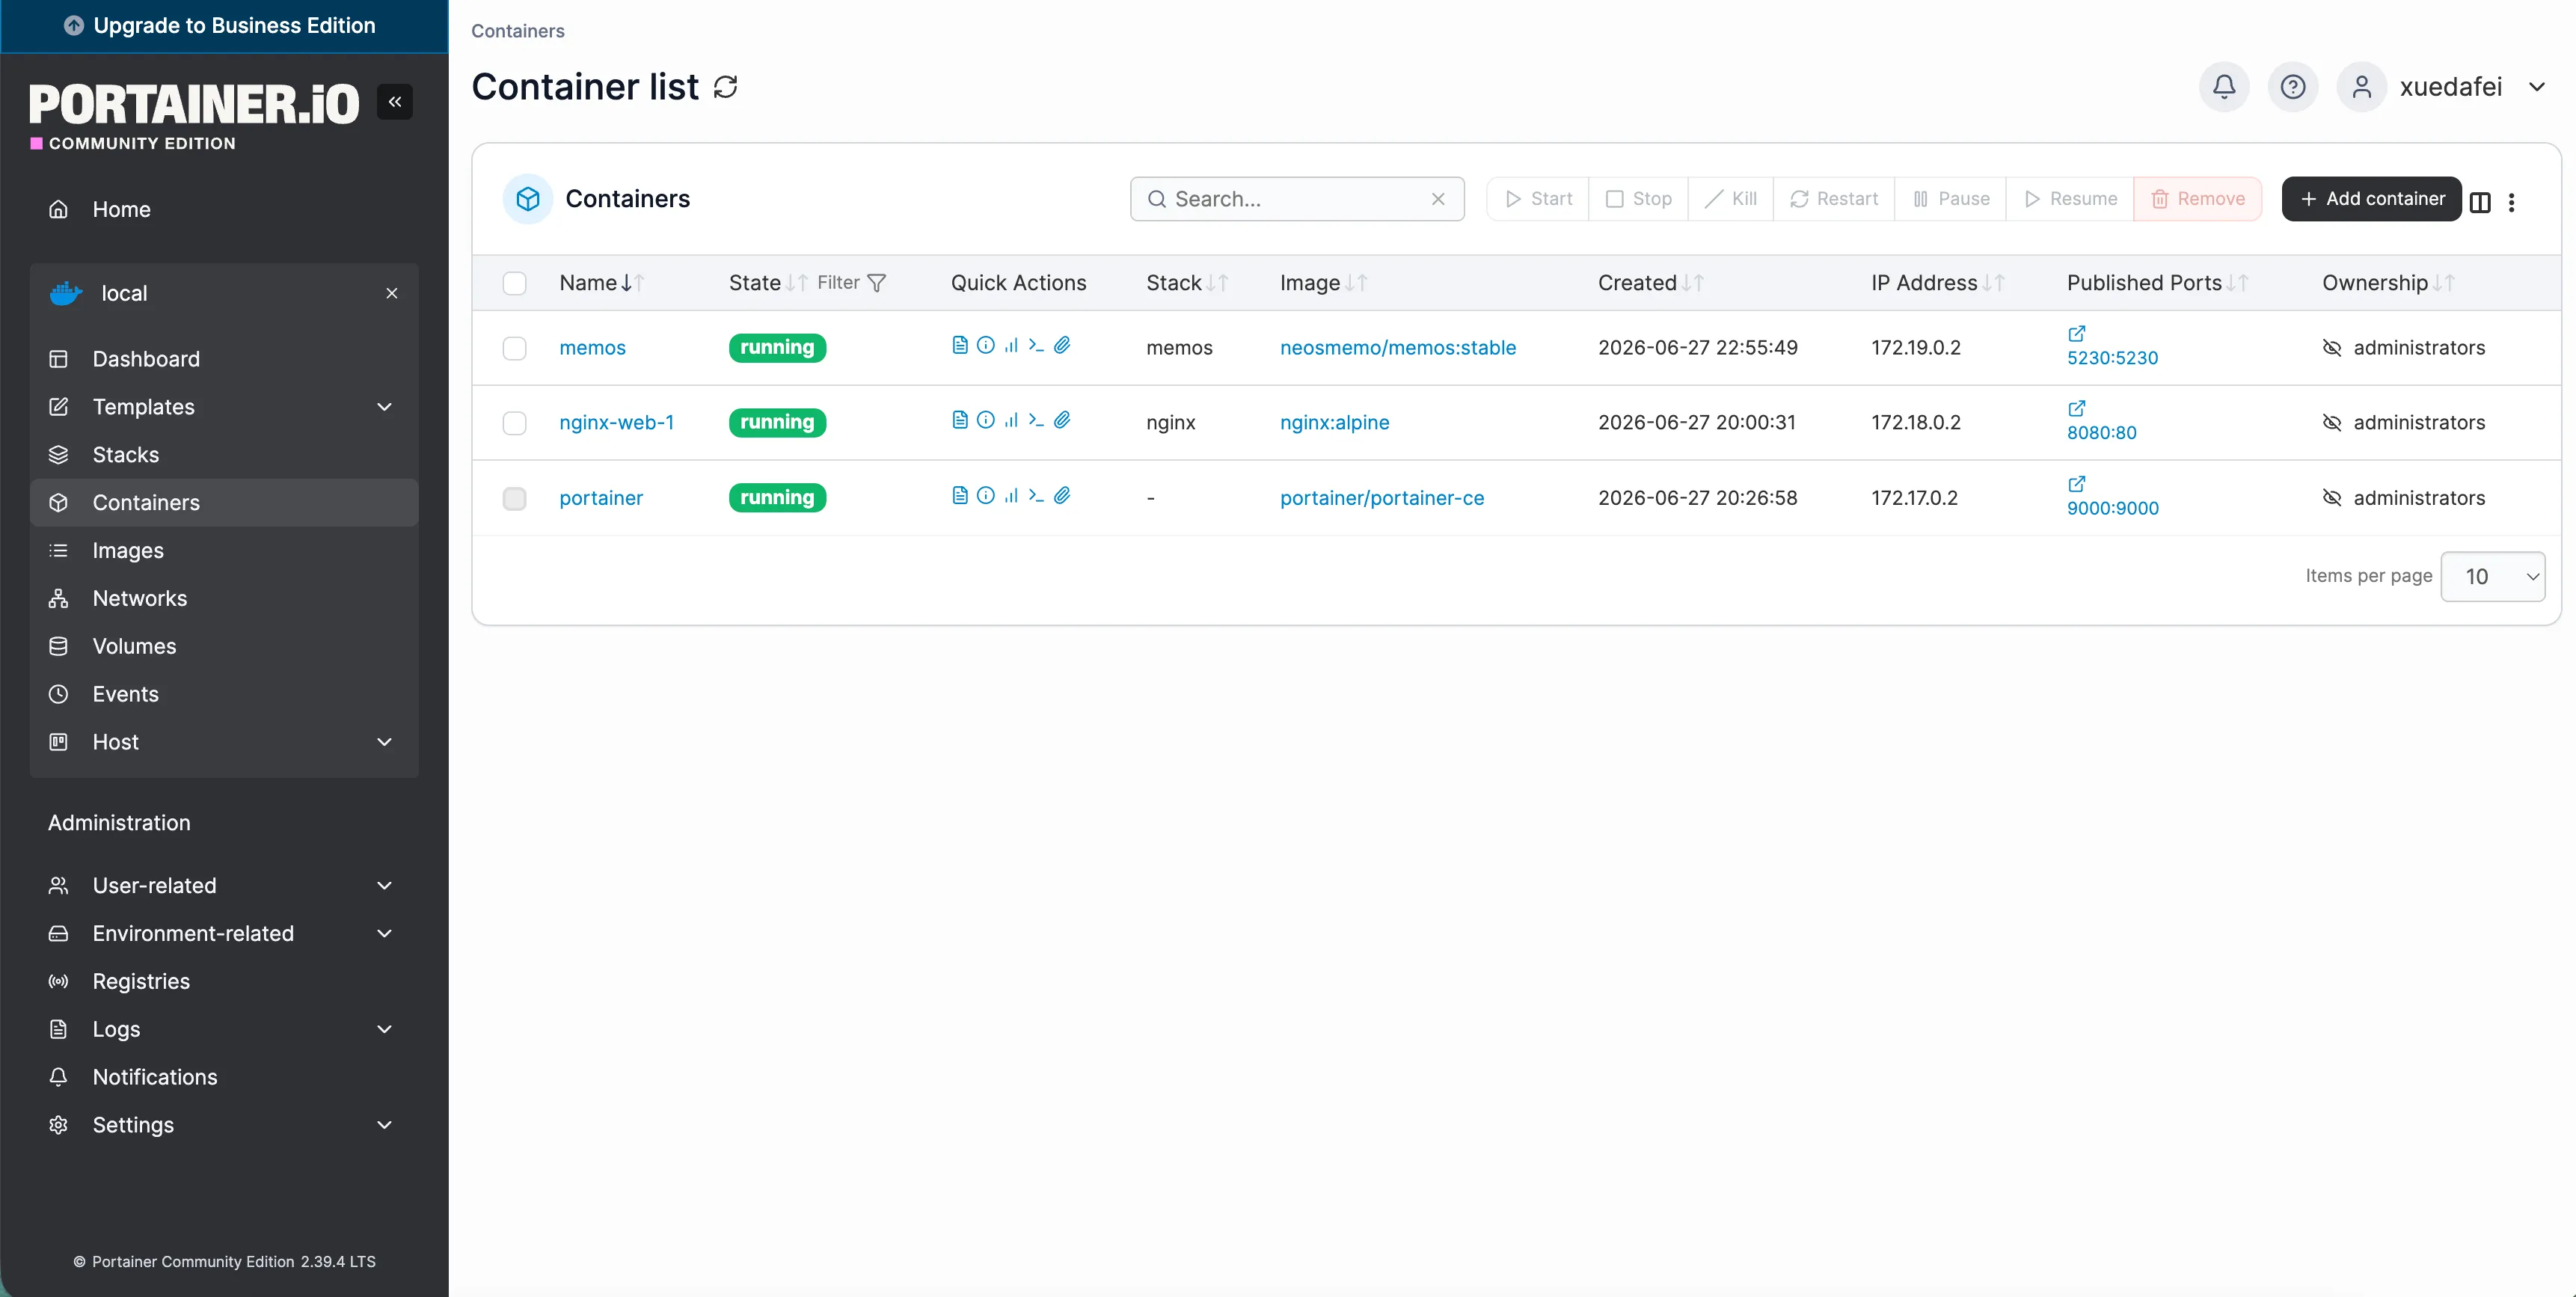Open the nginx:alpine image link
The image size is (2576, 1297).
tap(1335, 423)
